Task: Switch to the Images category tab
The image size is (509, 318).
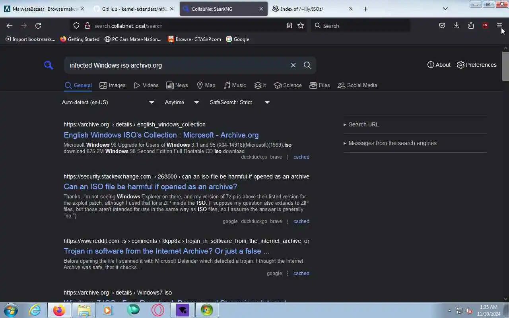Action: pos(113,85)
